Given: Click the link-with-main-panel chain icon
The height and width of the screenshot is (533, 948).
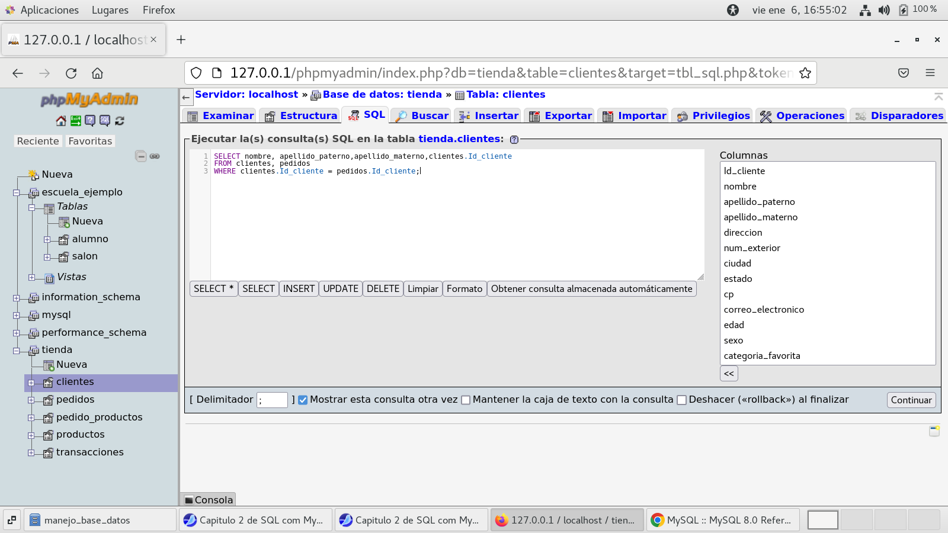Looking at the screenshot, I should point(155,156).
